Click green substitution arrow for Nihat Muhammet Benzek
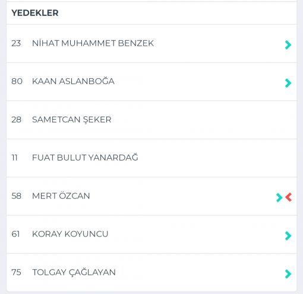Image resolution: width=303 pixels, height=294 pixels. (x=288, y=45)
